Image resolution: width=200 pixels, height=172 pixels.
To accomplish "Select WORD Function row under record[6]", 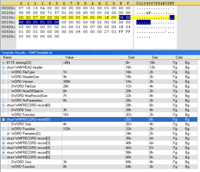I will click(99, 167).
